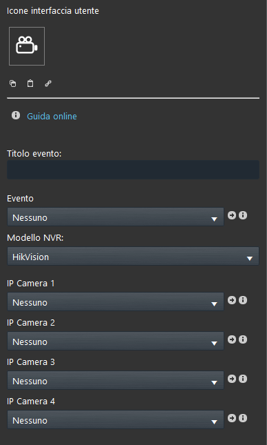Screen dimensions: 267x445
Task: Click the info icon beside IP Camera 1
Action: (243, 300)
